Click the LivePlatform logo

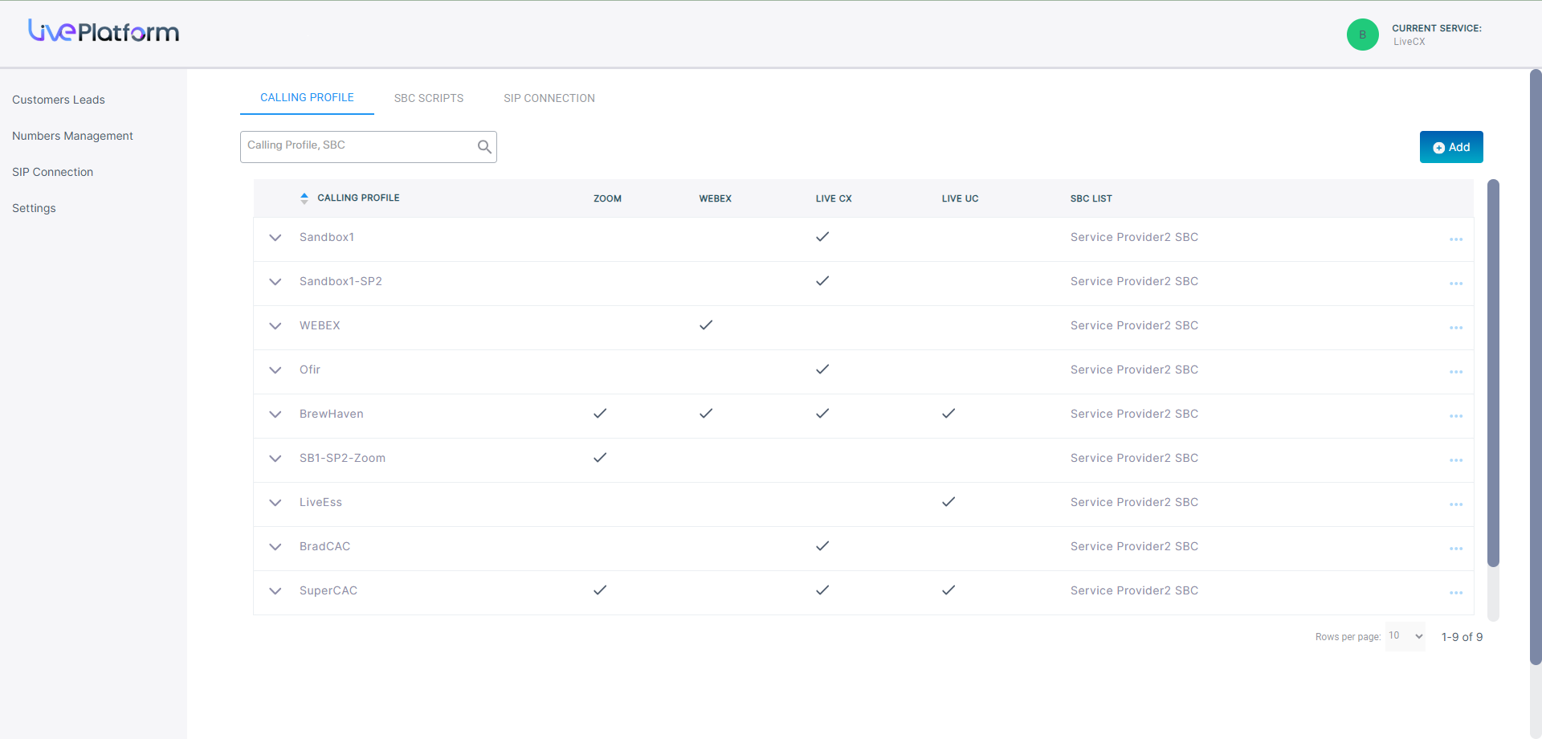click(104, 31)
